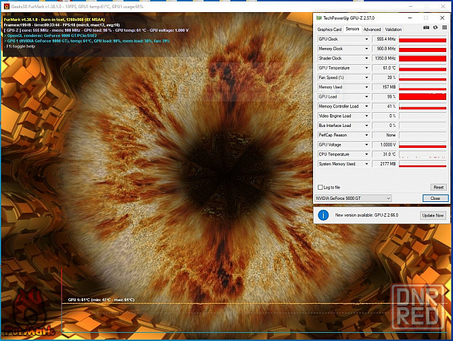
Task: Click the blue info icon in update notice
Action: click(x=323, y=215)
